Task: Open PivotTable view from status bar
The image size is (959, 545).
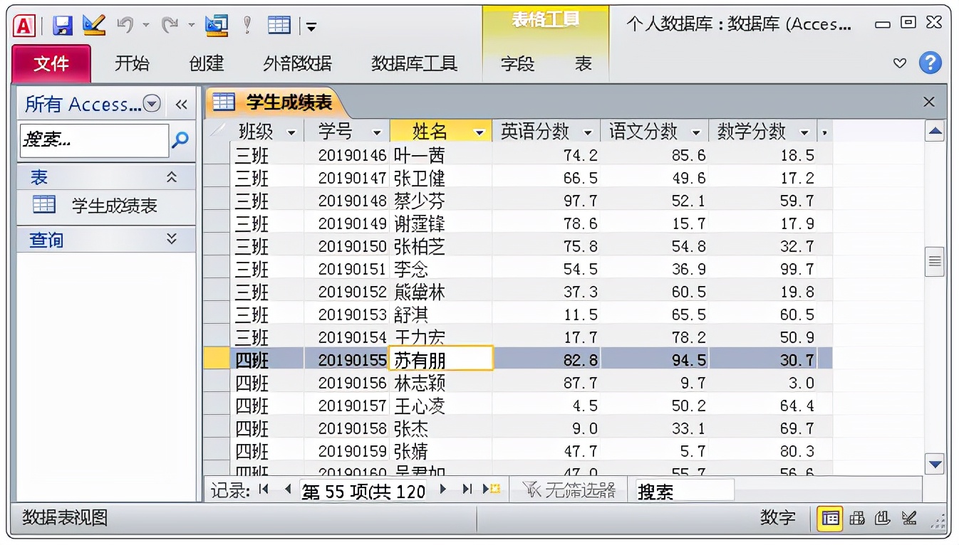Action: click(x=858, y=519)
